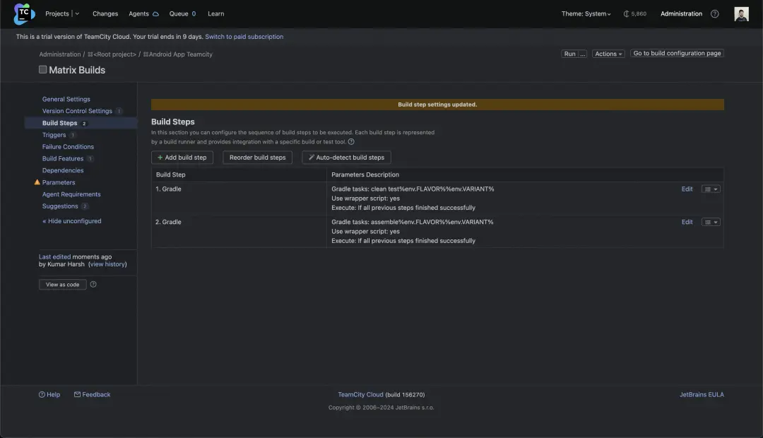Screen dimensions: 763x438
Task: Click the warning icon beside Parameters
Action: [37, 182]
